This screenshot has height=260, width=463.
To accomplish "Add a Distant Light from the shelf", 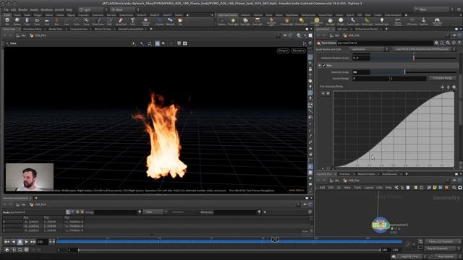I will click(301, 21).
